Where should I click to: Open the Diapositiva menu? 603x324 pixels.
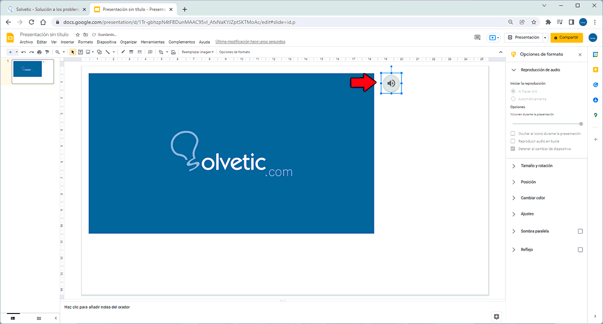[x=107, y=42]
